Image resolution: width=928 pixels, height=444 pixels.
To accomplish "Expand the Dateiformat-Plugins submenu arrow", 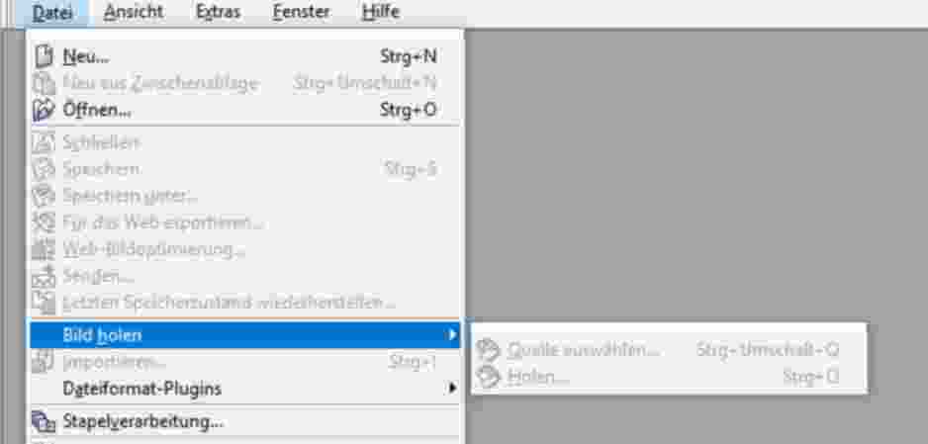I will [452, 389].
